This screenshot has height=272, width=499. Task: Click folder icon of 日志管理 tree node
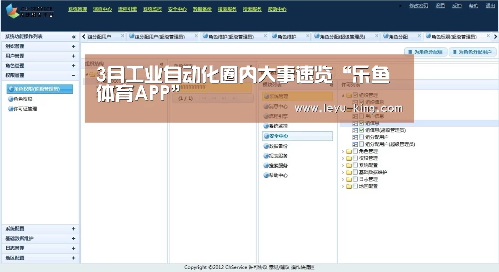pos(349,179)
